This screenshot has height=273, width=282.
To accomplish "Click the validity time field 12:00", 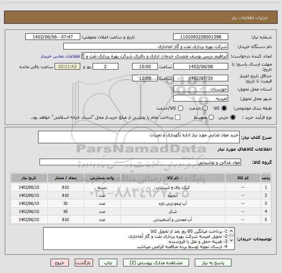I will click(x=145, y=78).
